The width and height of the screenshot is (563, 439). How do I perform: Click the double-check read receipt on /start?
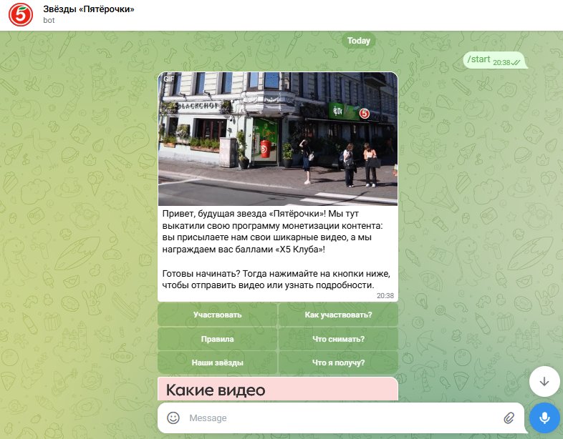[x=515, y=62]
